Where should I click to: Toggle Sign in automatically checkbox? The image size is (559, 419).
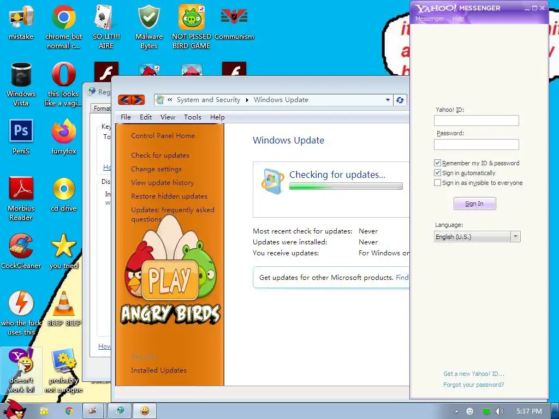437,173
